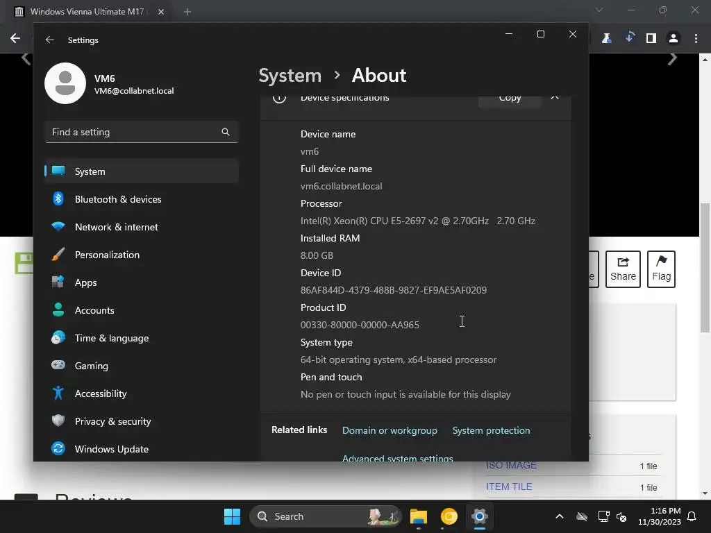The width and height of the screenshot is (711, 533).
Task: Open Bluetooth & devices settings
Action: tap(142, 199)
